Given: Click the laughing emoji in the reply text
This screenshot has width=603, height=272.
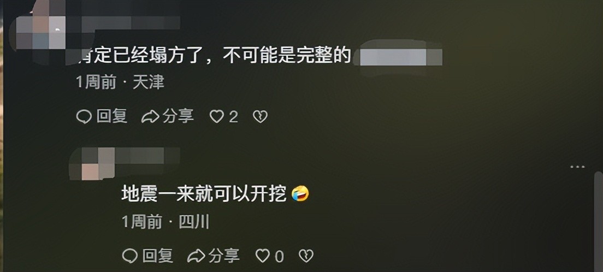Looking at the screenshot, I should 300,194.
